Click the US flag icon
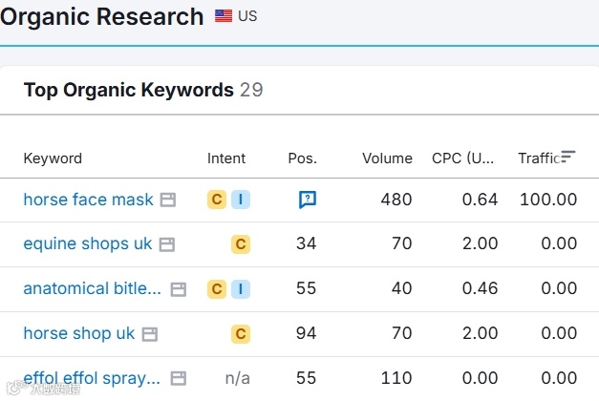 [x=224, y=16]
